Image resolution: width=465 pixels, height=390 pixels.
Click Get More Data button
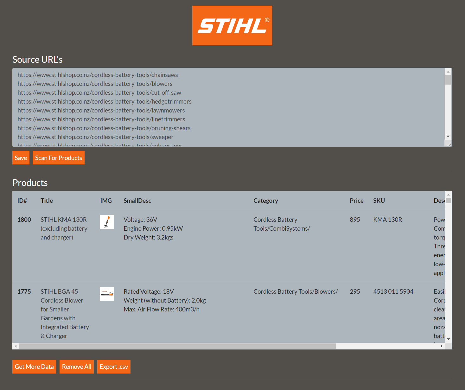pyautogui.click(x=34, y=367)
